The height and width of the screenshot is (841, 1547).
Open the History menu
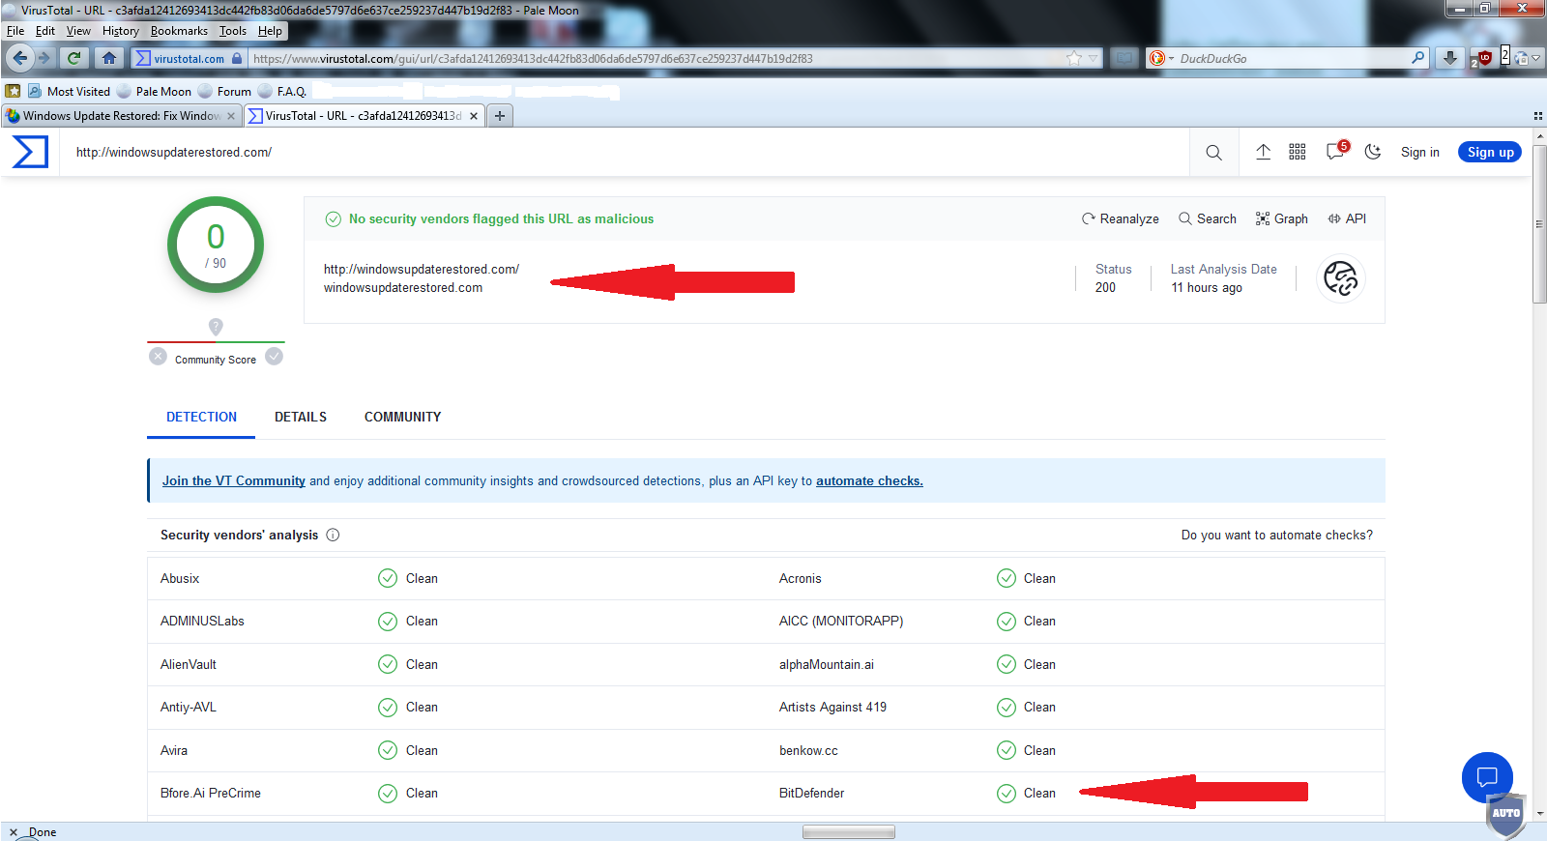tap(121, 31)
